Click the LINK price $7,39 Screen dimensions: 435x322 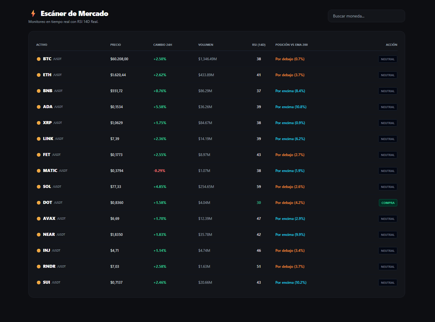(115, 139)
